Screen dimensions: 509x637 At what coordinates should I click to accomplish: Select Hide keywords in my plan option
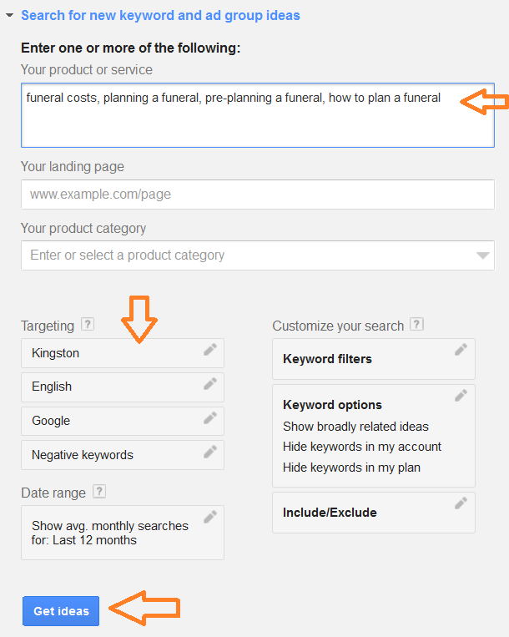click(x=351, y=468)
